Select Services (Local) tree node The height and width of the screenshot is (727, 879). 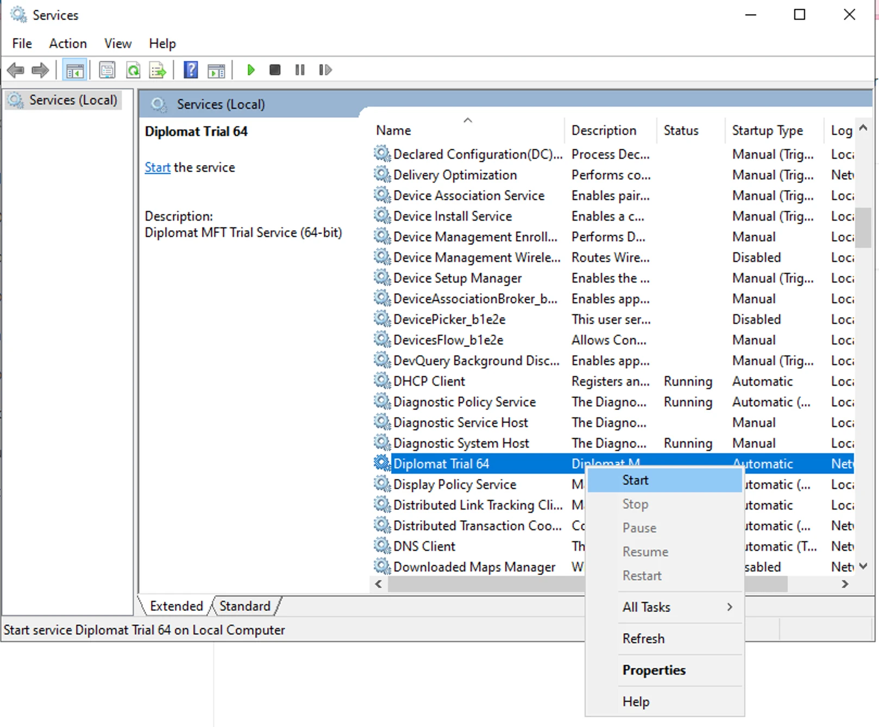pyautogui.click(x=63, y=100)
